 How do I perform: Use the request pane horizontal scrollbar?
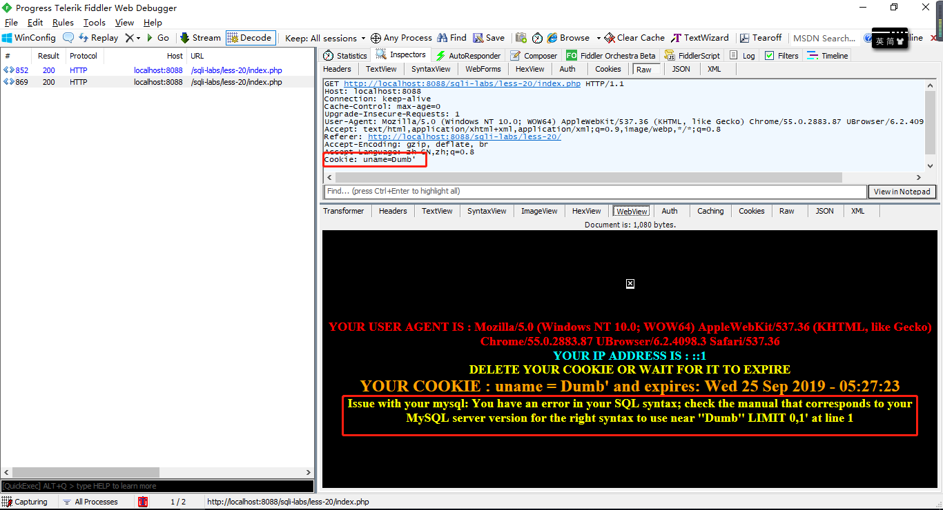click(587, 178)
